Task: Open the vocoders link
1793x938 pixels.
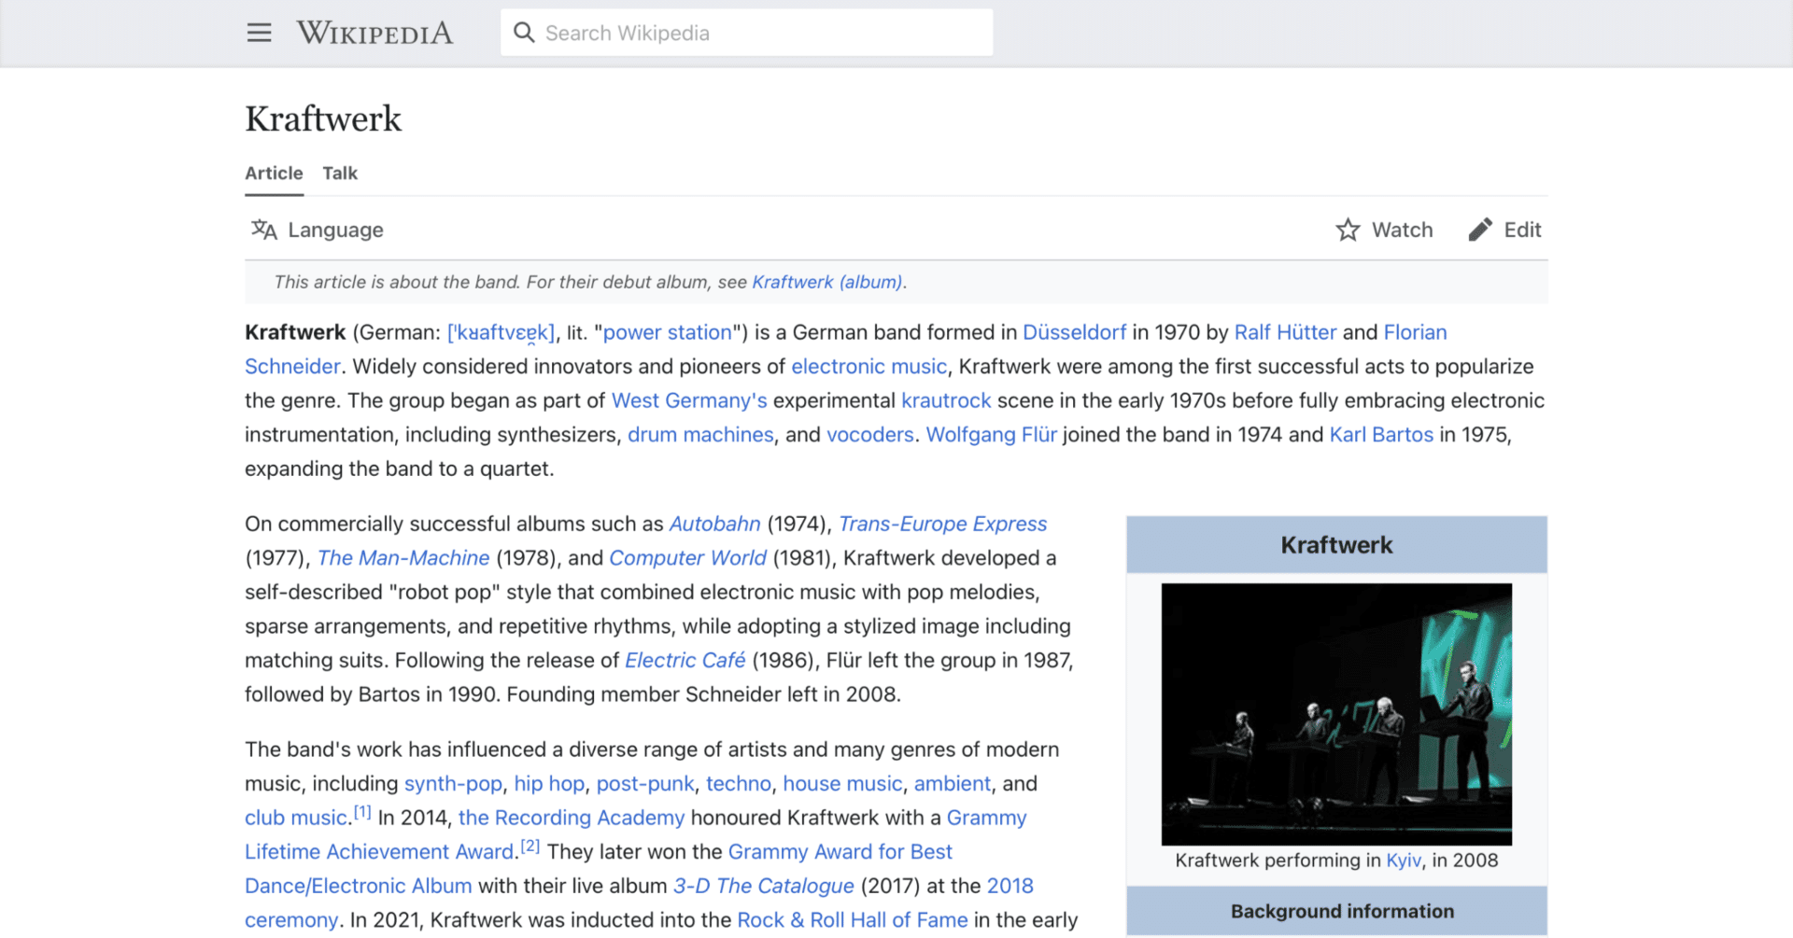Action: point(870,435)
